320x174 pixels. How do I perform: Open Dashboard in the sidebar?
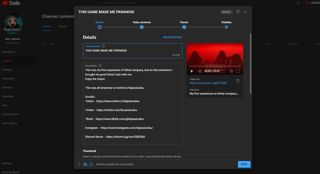8,52
